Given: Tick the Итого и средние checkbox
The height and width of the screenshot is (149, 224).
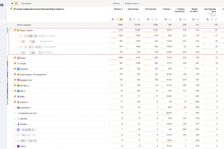Looking at the screenshot, I should [15, 25].
